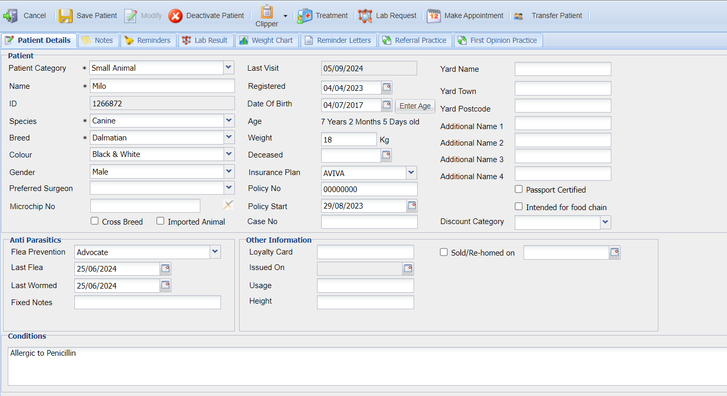
Task: Click the Microchip No input field
Action: [x=145, y=206]
